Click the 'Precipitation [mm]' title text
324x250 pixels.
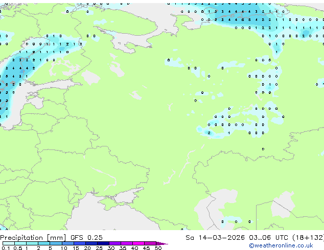[x=33, y=238]
